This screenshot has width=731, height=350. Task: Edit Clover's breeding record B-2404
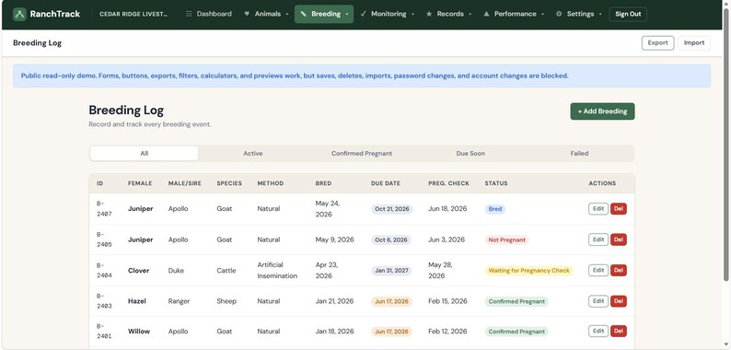click(598, 270)
